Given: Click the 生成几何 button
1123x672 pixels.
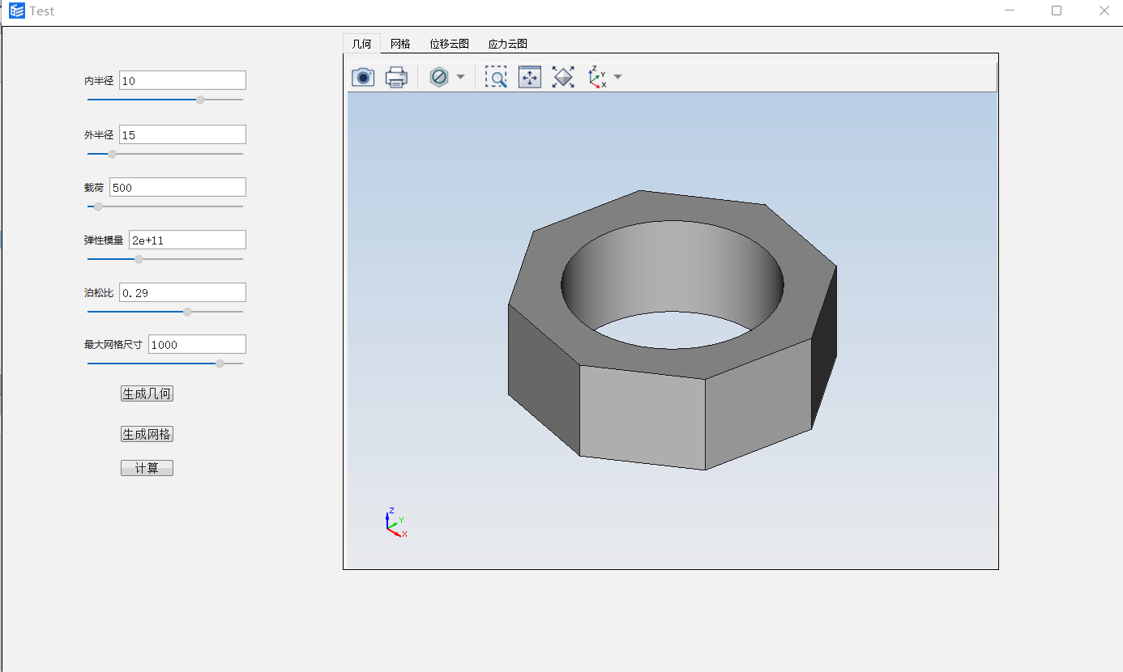Looking at the screenshot, I should 147,393.
